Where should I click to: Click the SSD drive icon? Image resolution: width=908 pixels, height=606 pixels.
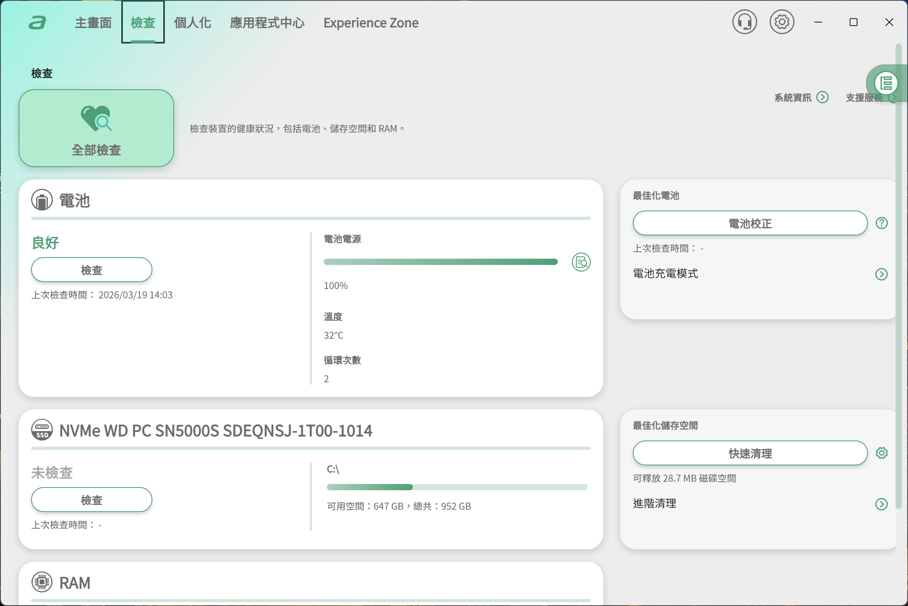(42, 430)
